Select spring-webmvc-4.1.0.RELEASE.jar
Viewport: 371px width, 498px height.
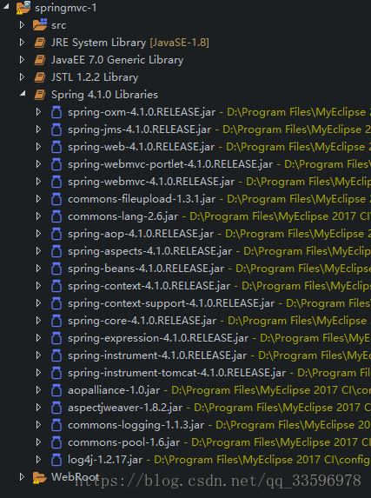tap(151, 182)
